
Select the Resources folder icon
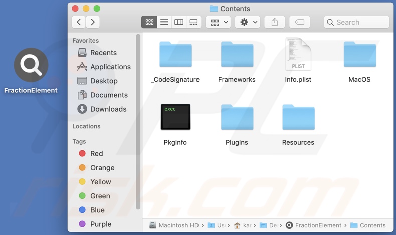[x=299, y=117]
